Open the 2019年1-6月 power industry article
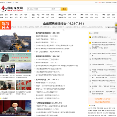The image size is (117, 117). click(x=47, y=59)
